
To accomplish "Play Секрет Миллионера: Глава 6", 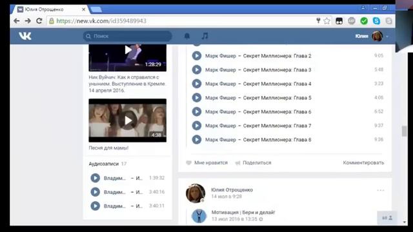I will coord(196,111).
